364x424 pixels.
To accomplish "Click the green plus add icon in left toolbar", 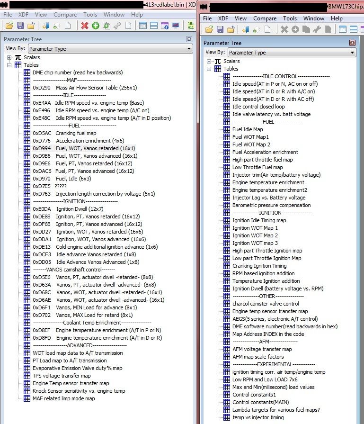I will click(x=95, y=26).
